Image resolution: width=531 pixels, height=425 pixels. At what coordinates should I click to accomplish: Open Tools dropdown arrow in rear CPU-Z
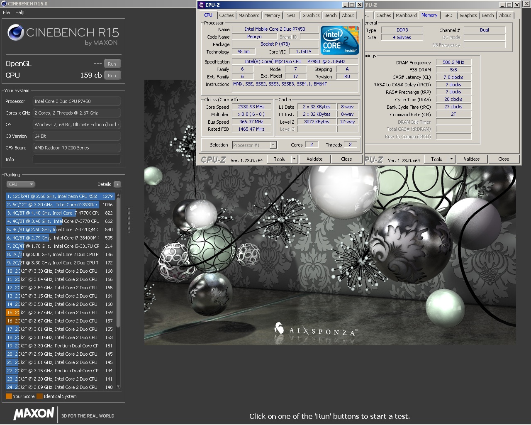(x=451, y=159)
